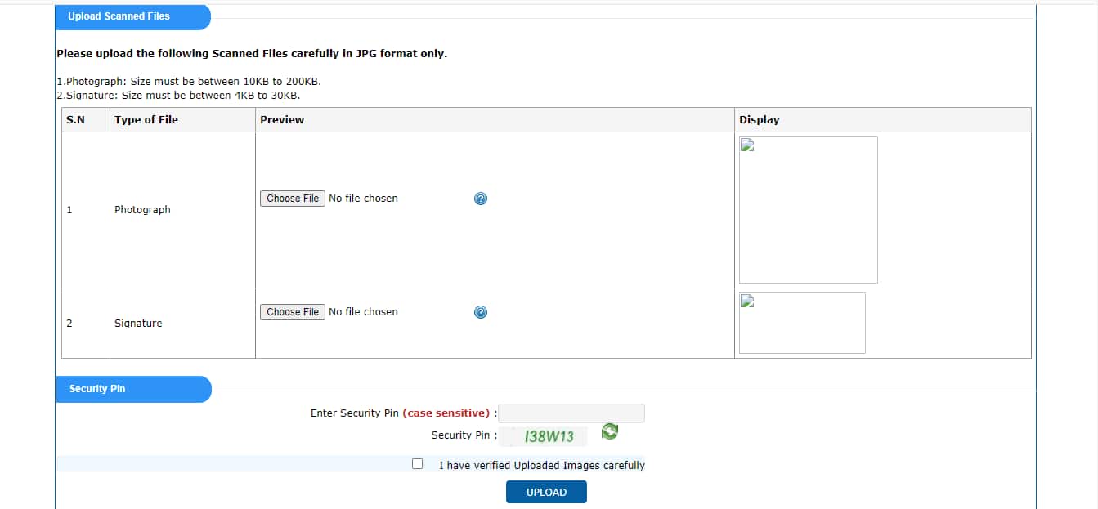Screen dimensions: 1098x509
Task: Click the broken image icon in Signature display
Action: tap(747, 301)
